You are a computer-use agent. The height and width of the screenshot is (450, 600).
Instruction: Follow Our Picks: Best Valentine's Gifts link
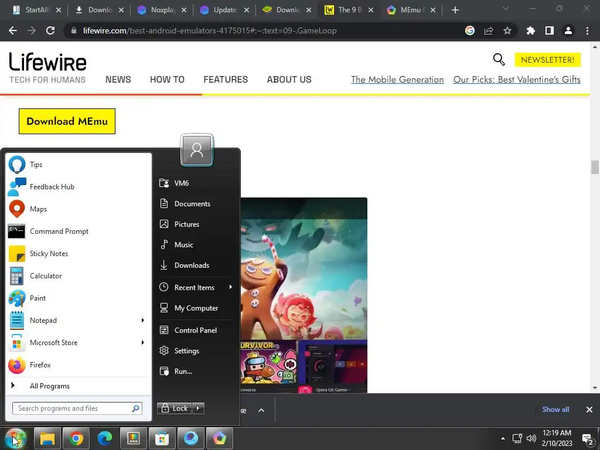point(517,80)
